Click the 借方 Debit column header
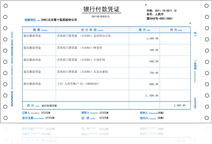The height and width of the screenshot is (144, 212). [144, 30]
